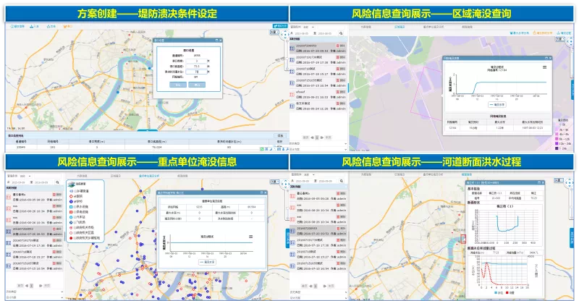Click blue side tab handle in 重点单位淹没信息 map

coord(287,238)
